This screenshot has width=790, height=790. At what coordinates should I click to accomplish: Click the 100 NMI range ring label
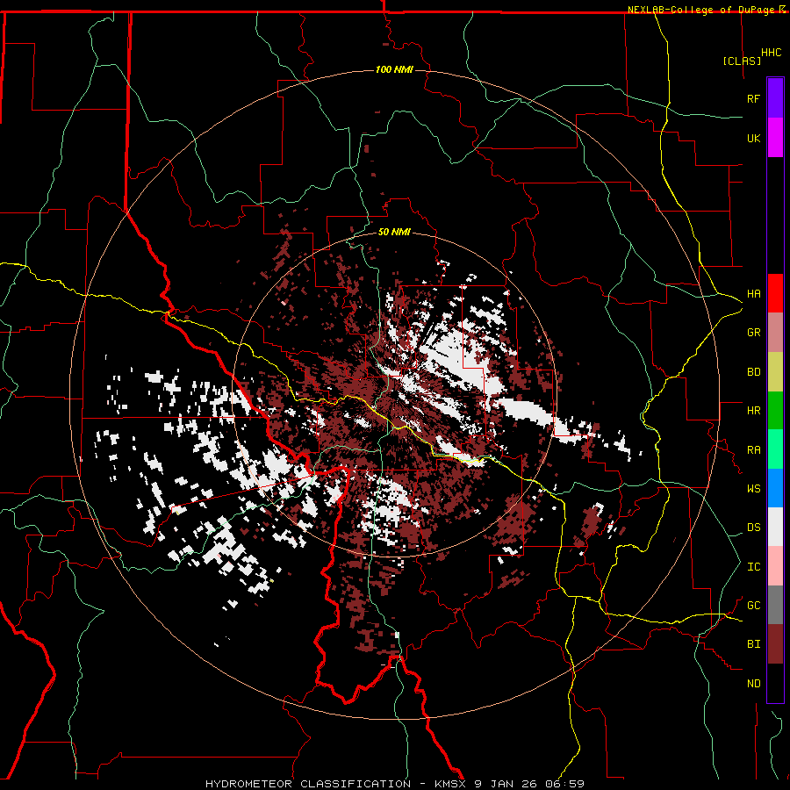click(394, 69)
